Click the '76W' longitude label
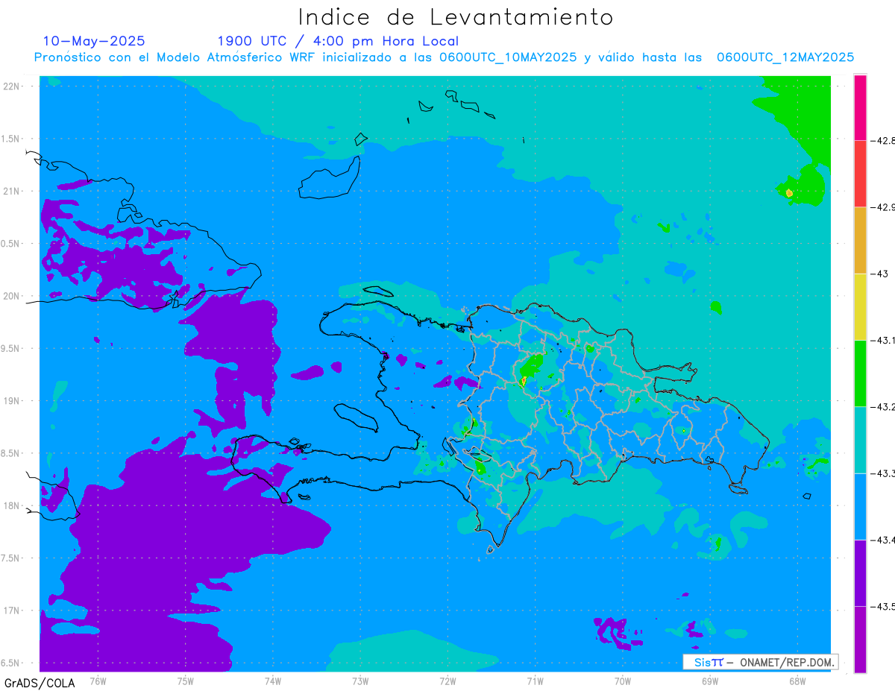 point(98,681)
